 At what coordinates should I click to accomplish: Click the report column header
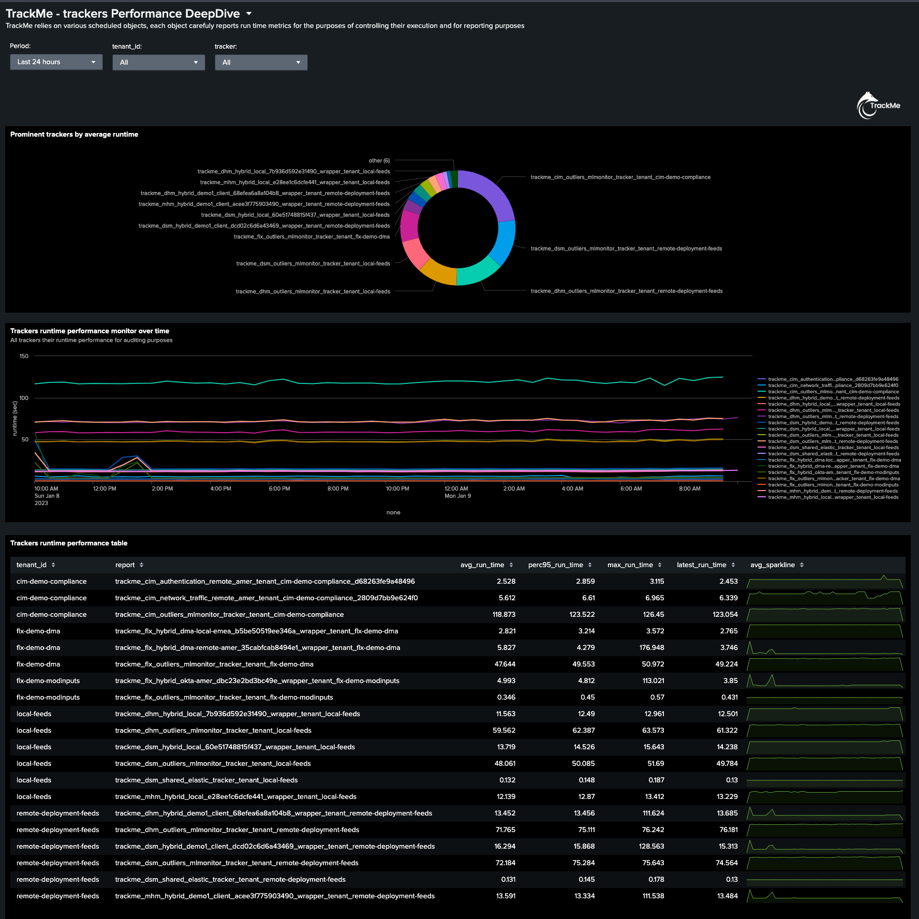pyautogui.click(x=125, y=565)
